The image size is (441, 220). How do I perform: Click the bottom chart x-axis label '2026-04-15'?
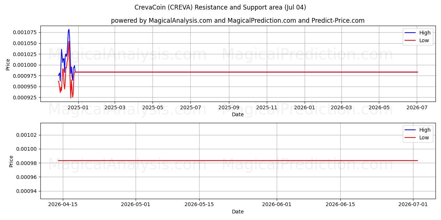(63, 205)
